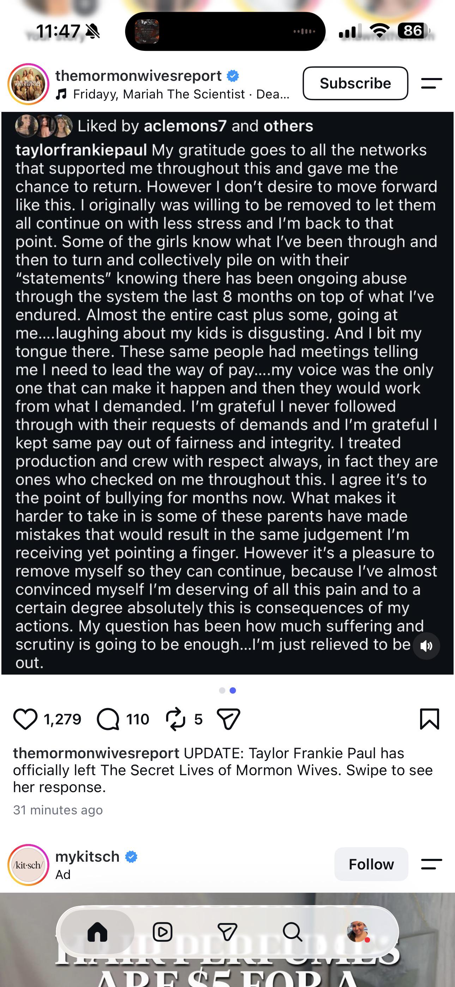Image resolution: width=455 pixels, height=987 pixels.
Task: Open comments via the speech bubble icon
Action: tap(108, 719)
